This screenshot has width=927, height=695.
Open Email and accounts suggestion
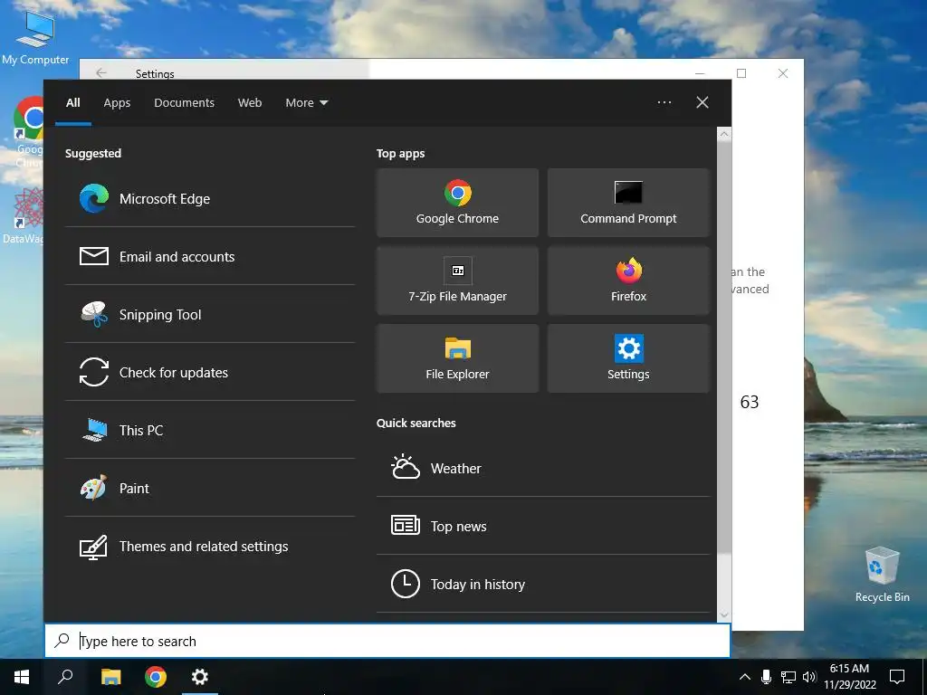[210, 256]
